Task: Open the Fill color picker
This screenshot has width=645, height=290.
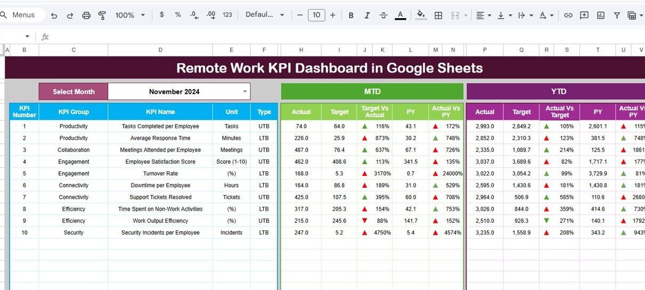Action: point(421,15)
